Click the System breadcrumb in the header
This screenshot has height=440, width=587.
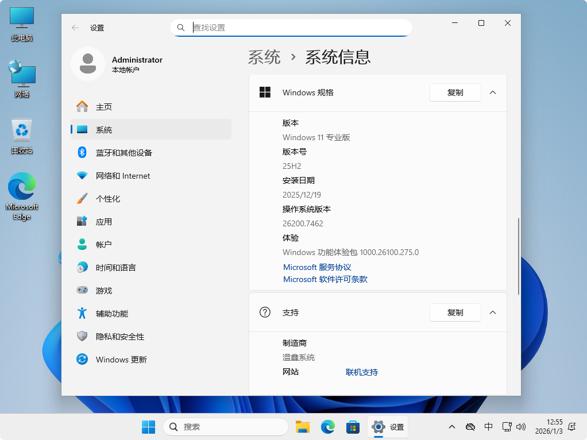pos(264,57)
